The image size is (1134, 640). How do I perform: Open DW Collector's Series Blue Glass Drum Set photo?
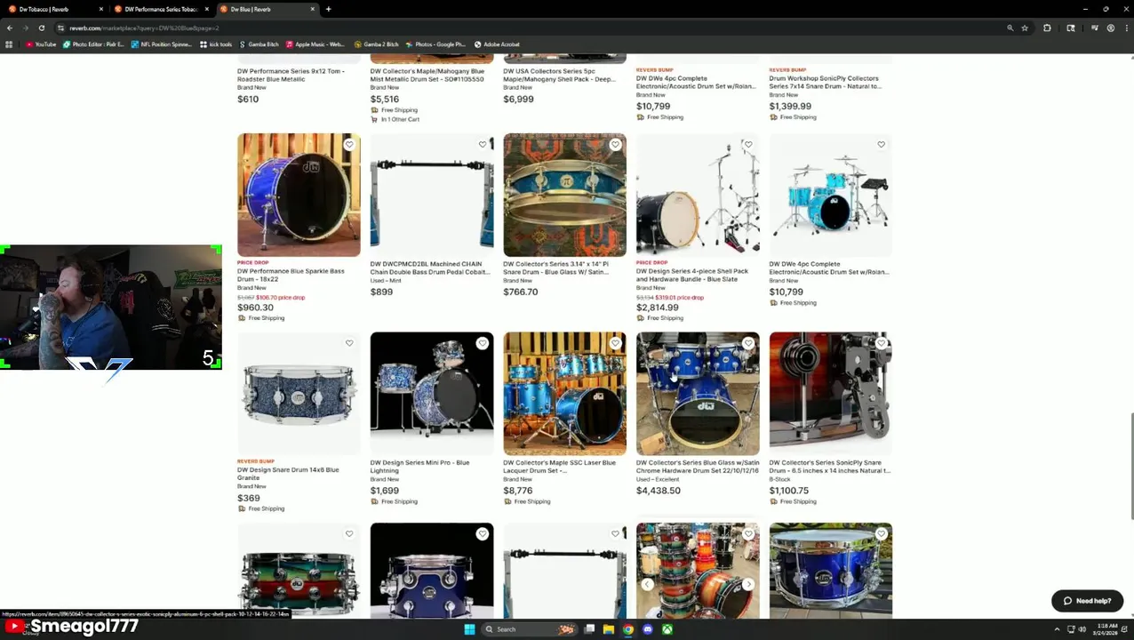(x=698, y=394)
